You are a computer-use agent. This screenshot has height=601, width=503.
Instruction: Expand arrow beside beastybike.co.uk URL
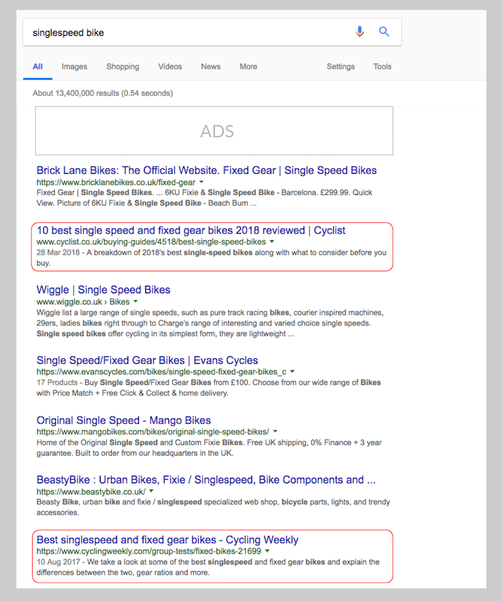point(151,491)
